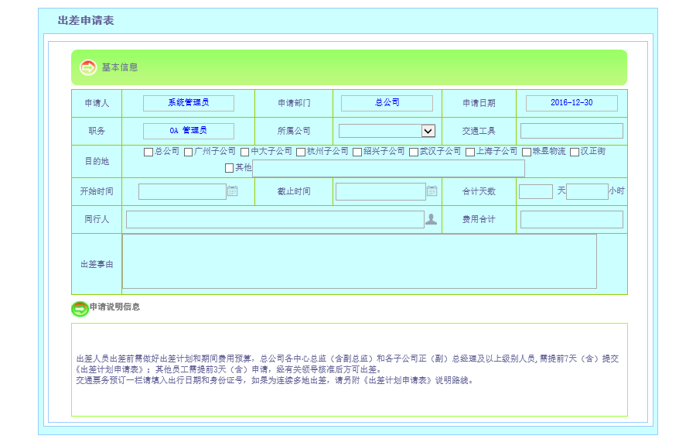Check the 其他 destination checkbox

(230, 168)
